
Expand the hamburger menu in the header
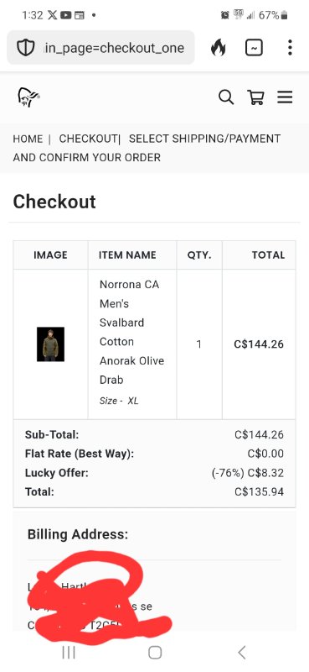tap(285, 97)
